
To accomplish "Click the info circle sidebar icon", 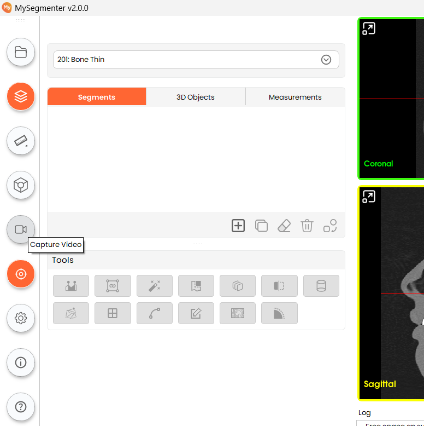I will (x=21, y=362).
